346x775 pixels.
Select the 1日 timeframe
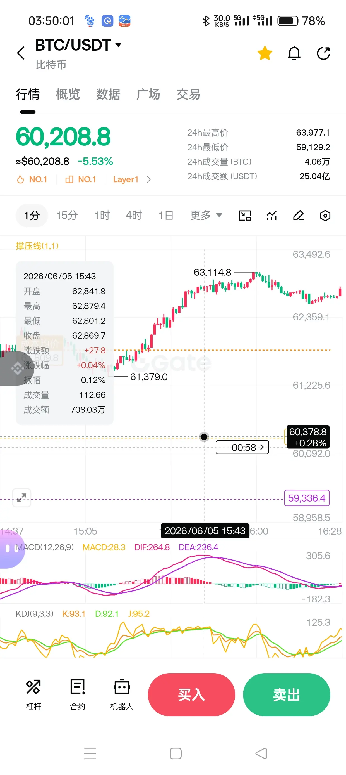(x=166, y=215)
